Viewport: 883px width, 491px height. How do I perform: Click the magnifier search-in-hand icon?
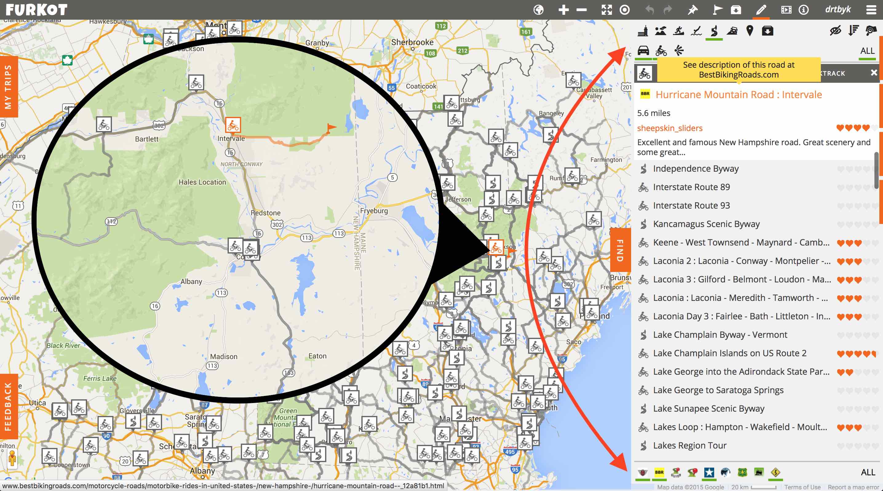(x=871, y=31)
